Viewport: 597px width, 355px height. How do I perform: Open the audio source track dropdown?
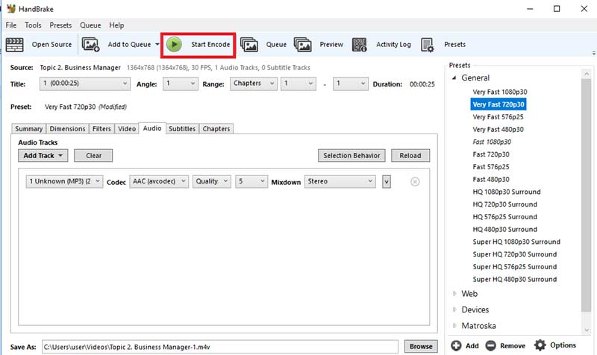(64, 181)
